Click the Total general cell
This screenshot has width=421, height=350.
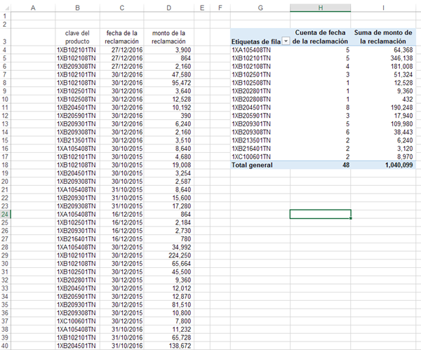(x=259, y=164)
